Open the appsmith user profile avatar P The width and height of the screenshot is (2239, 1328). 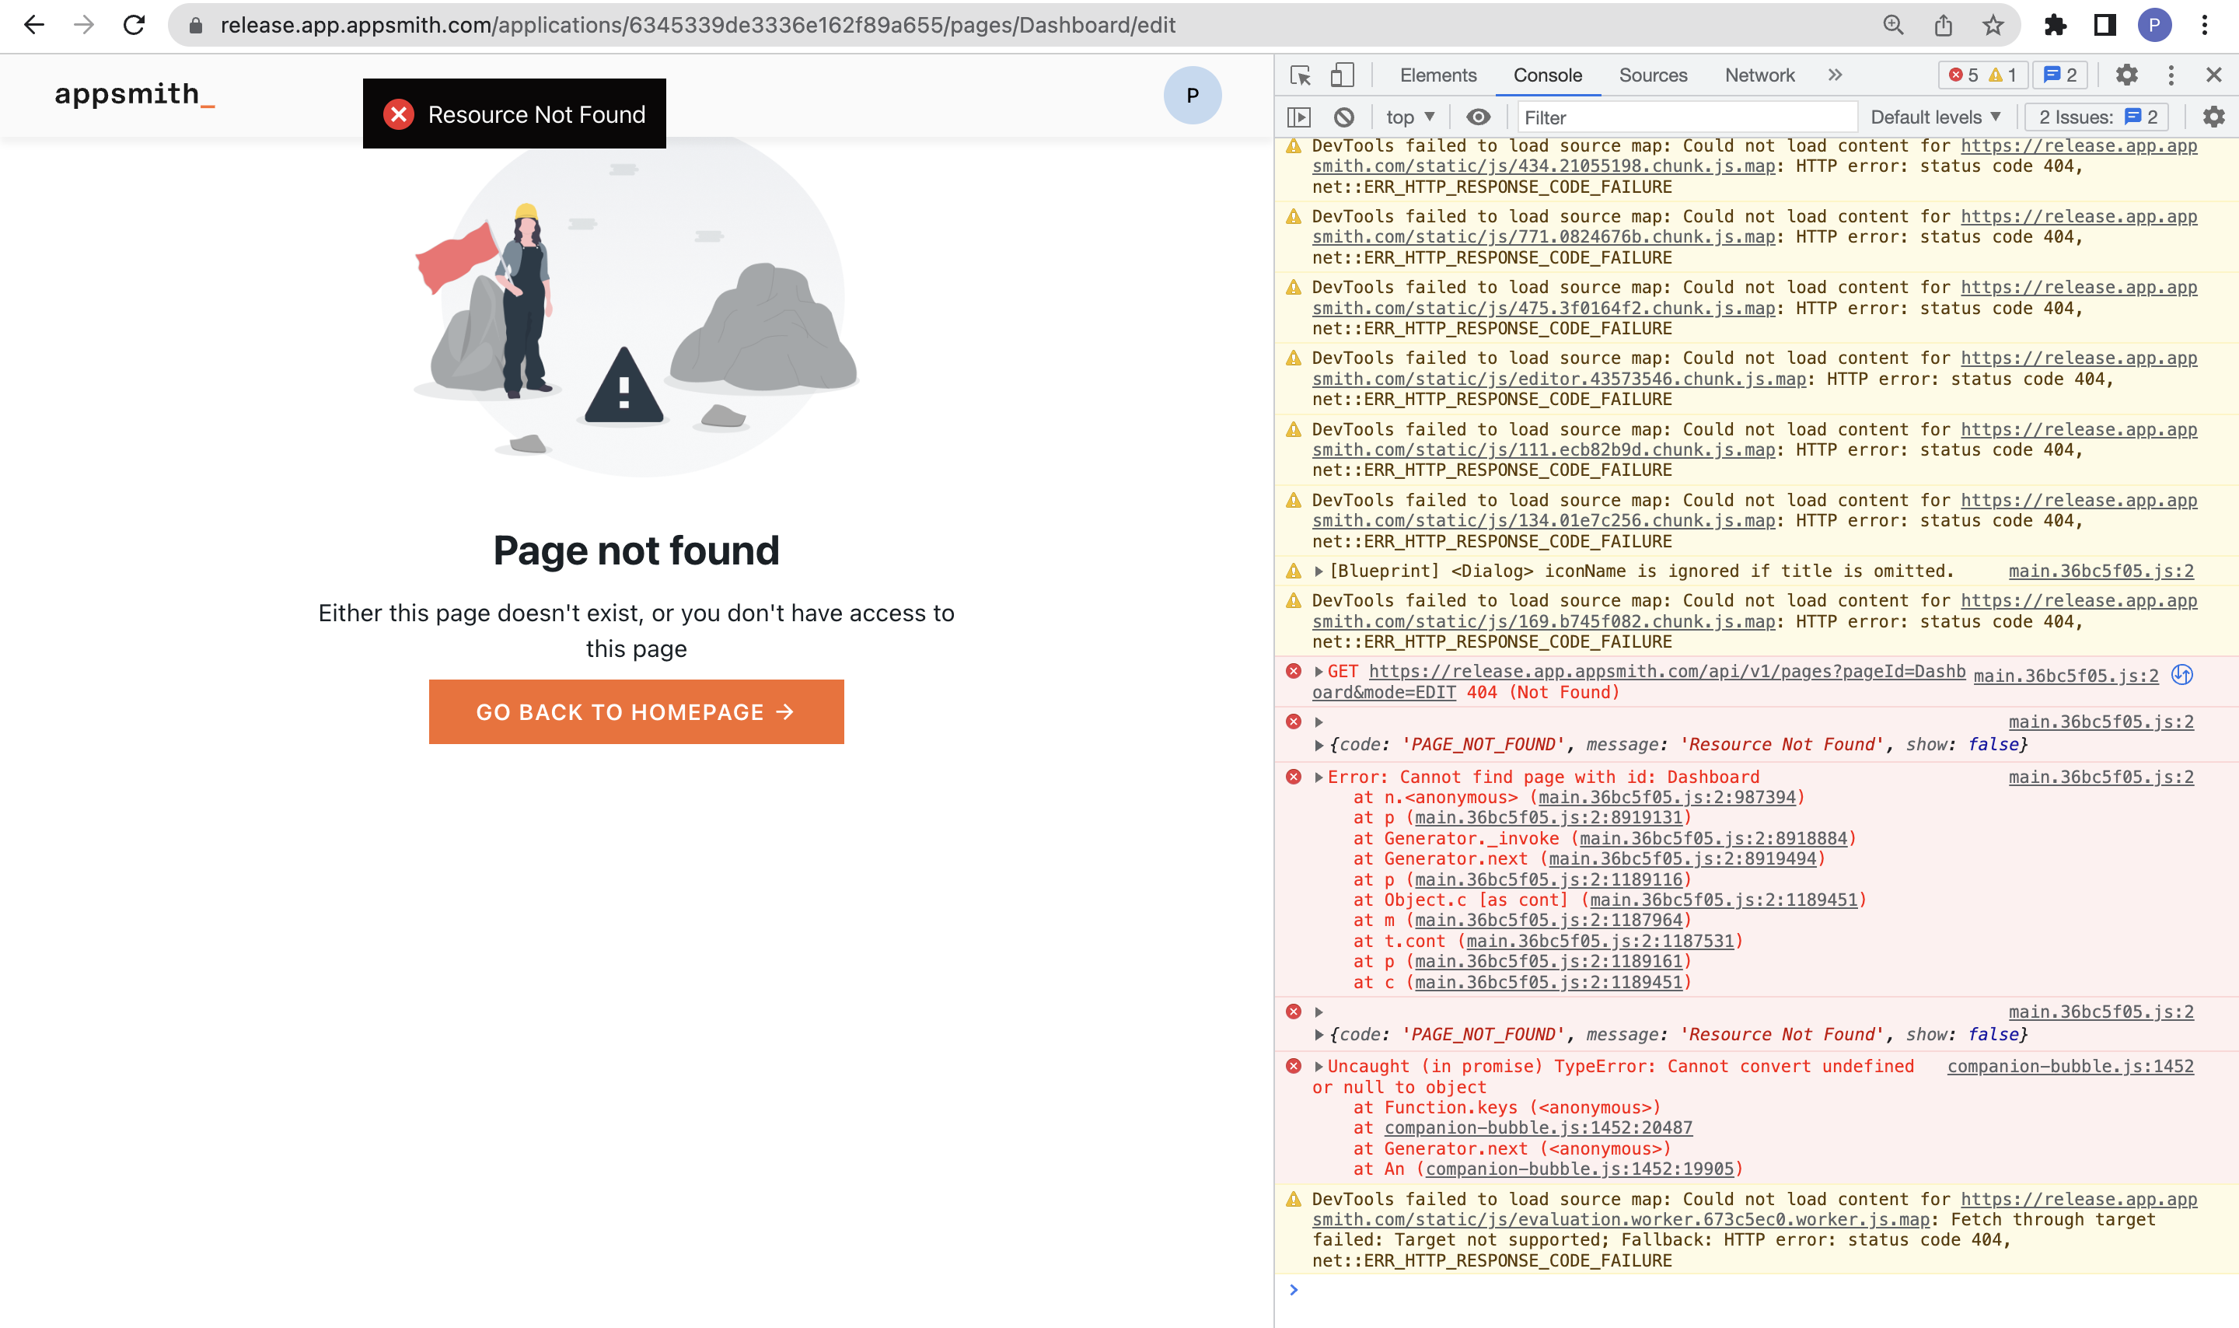1193,95
